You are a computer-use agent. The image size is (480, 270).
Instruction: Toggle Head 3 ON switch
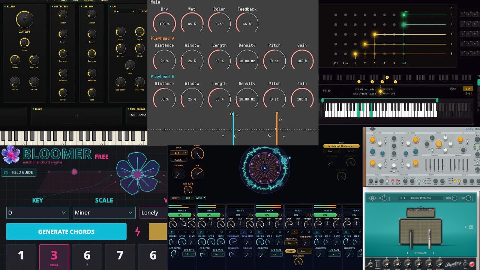point(238,215)
